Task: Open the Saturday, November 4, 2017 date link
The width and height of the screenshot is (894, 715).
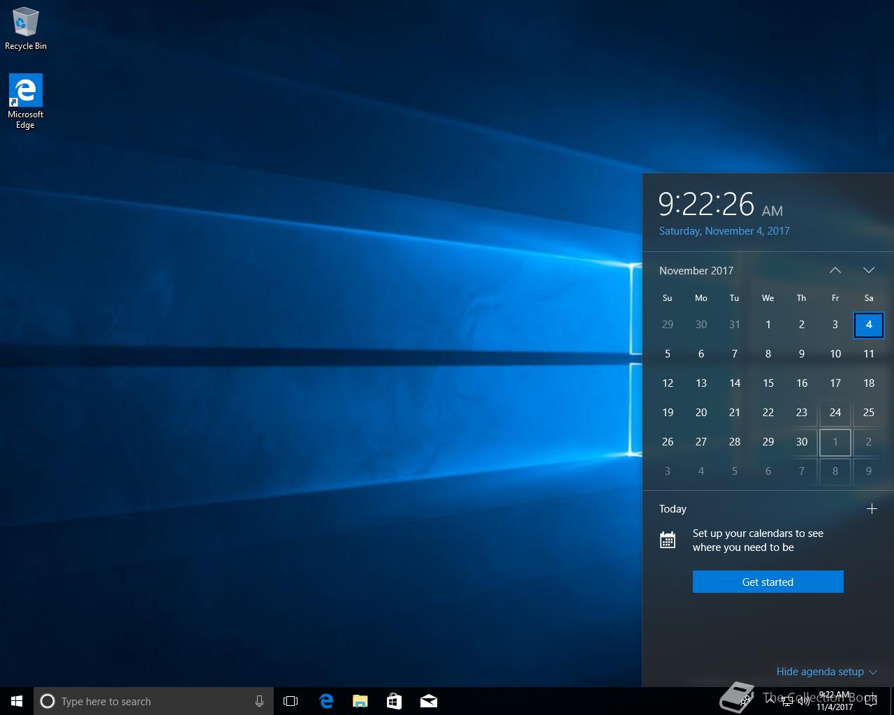Action: click(724, 231)
